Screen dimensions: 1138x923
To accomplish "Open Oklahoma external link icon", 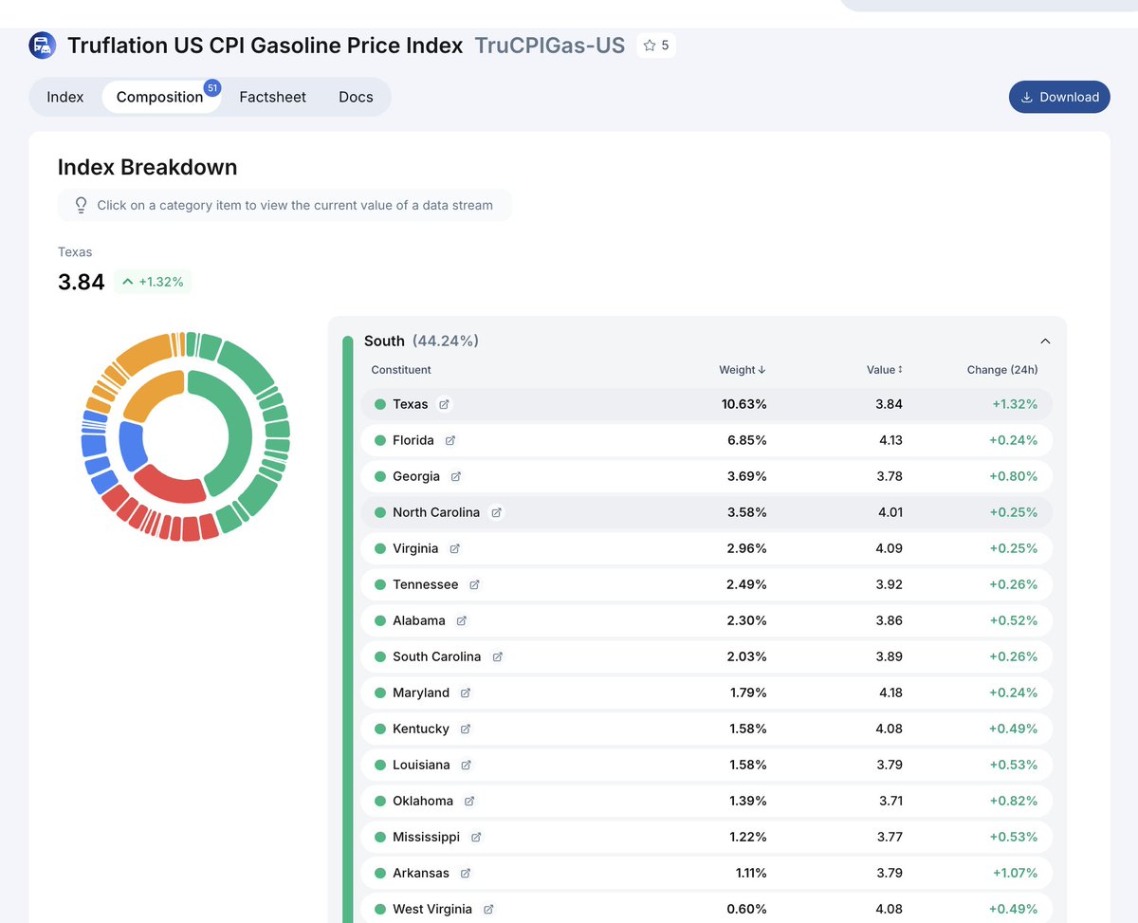I will pos(469,801).
